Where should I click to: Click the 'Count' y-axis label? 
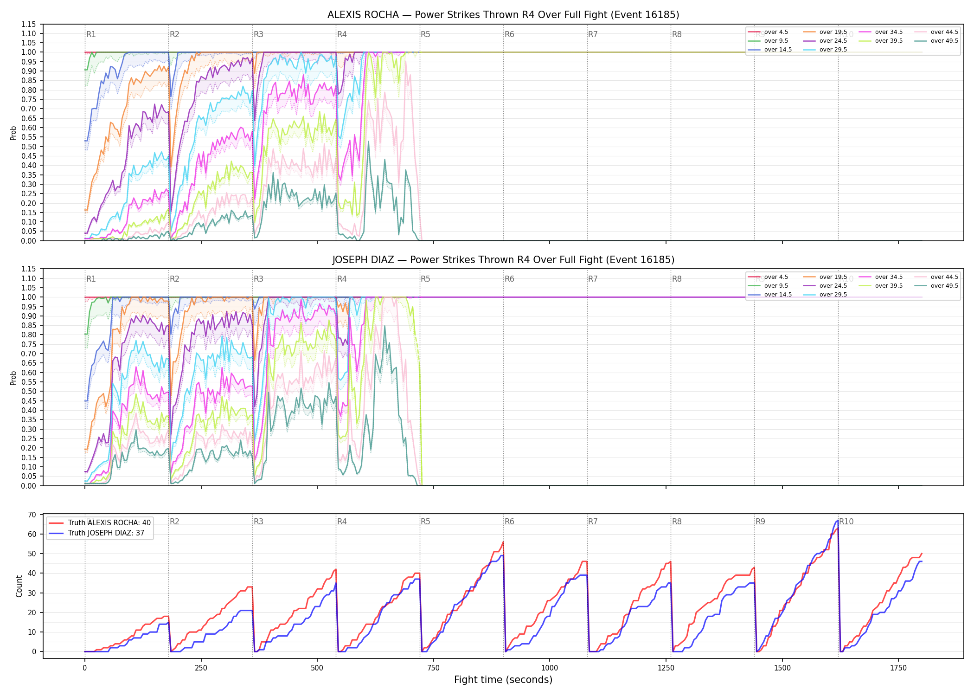(x=19, y=586)
